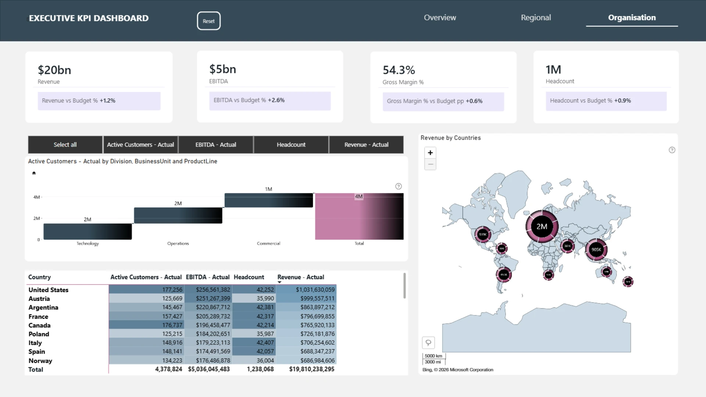Screen dimensions: 706x397
Task: Toggle the EBITDA - Actual slicer
Action: pos(216,145)
